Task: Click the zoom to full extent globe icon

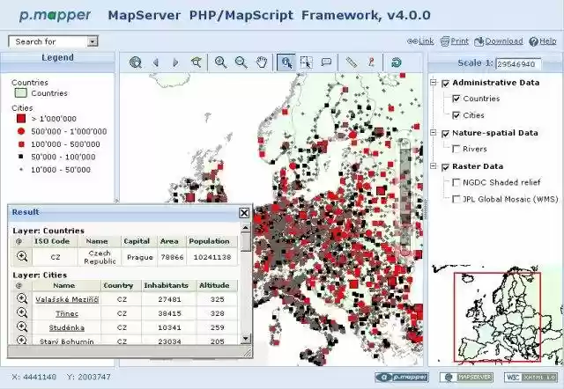Action: (x=136, y=62)
